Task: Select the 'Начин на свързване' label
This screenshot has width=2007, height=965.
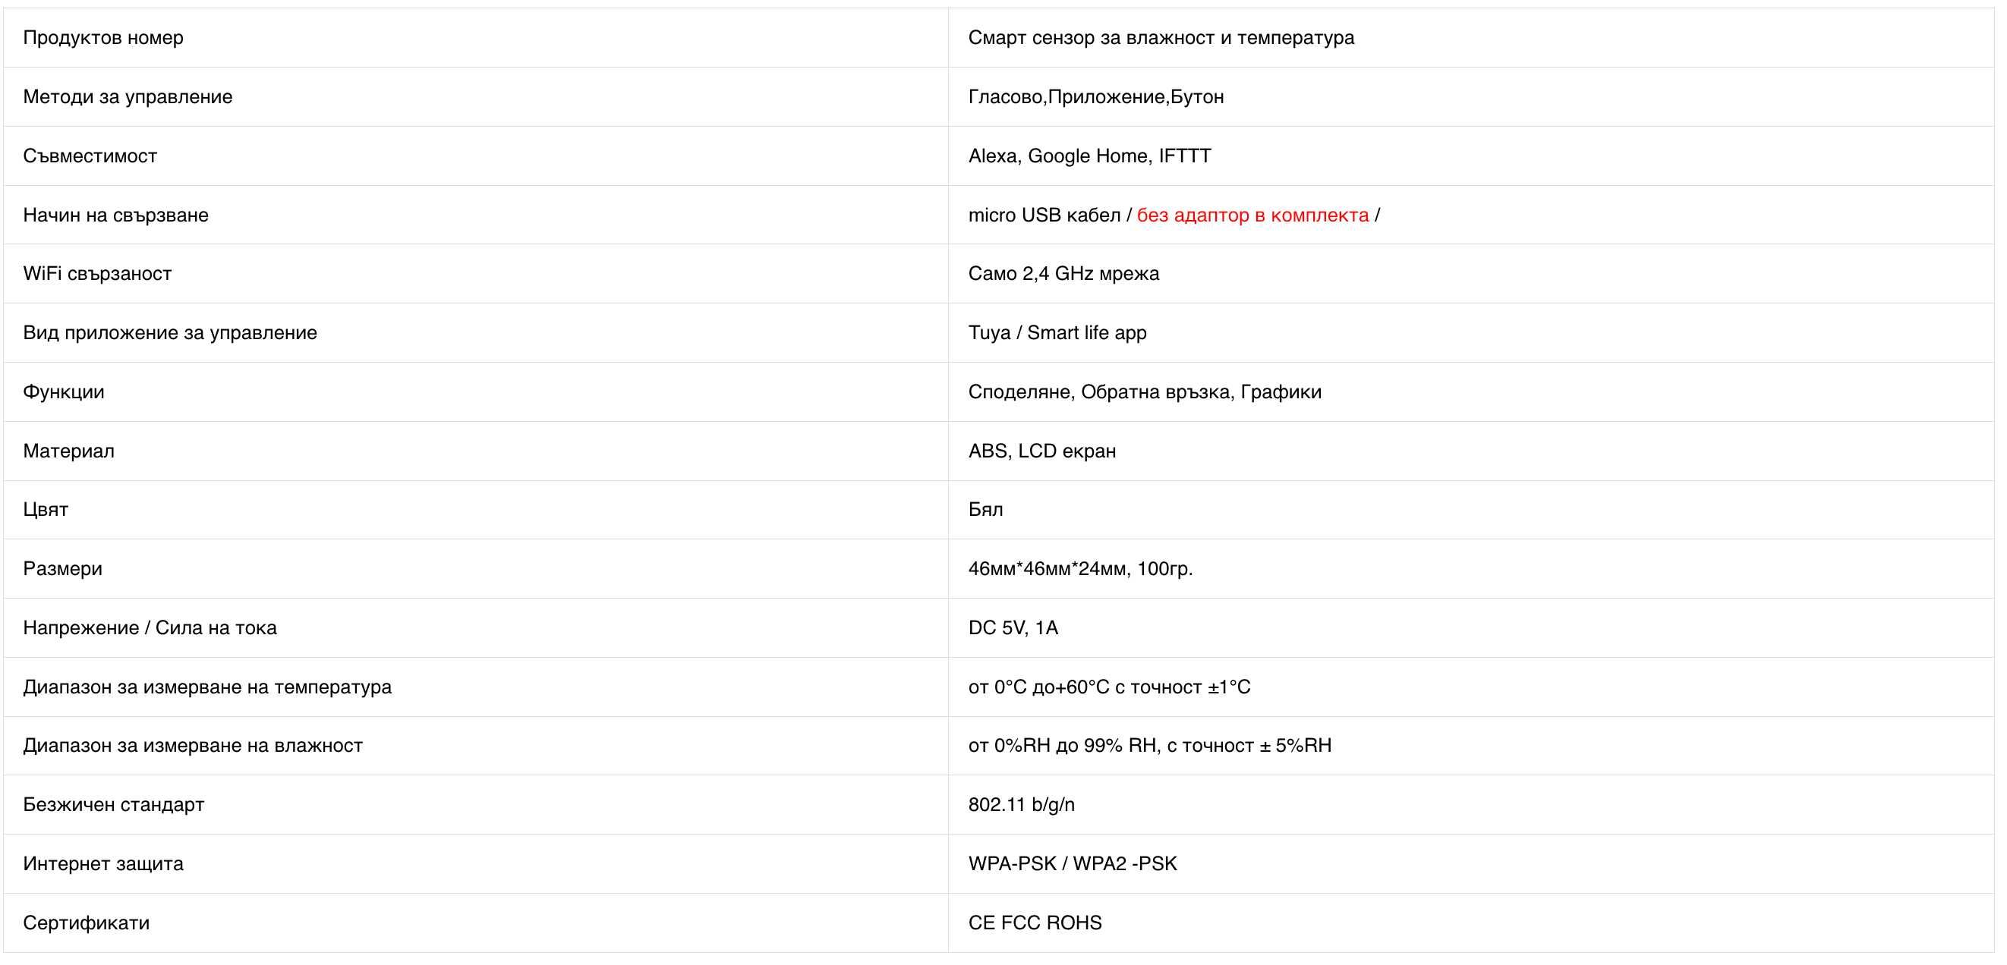Action: (x=115, y=215)
